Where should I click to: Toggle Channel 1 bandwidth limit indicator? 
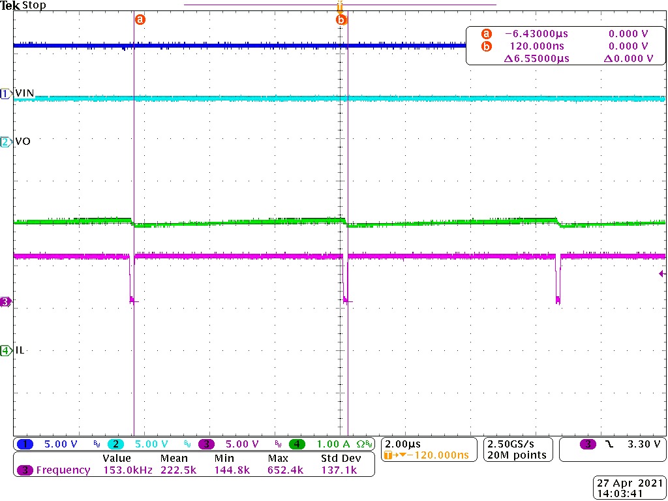coord(96,444)
